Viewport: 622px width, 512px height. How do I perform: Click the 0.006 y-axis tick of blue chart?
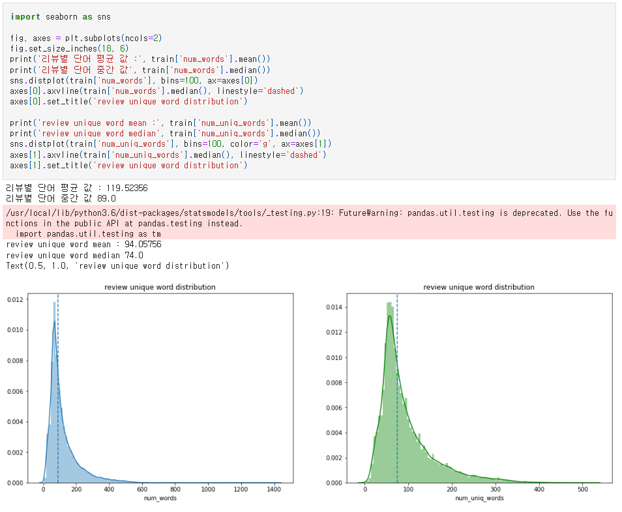point(15,392)
